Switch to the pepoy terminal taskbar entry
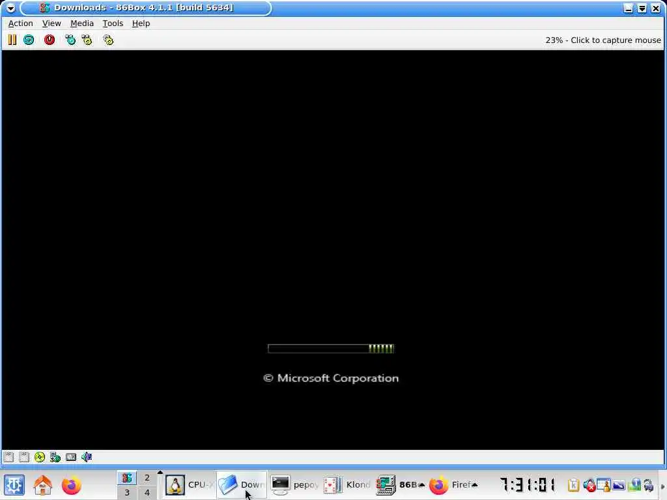The image size is (667, 500). point(294,484)
